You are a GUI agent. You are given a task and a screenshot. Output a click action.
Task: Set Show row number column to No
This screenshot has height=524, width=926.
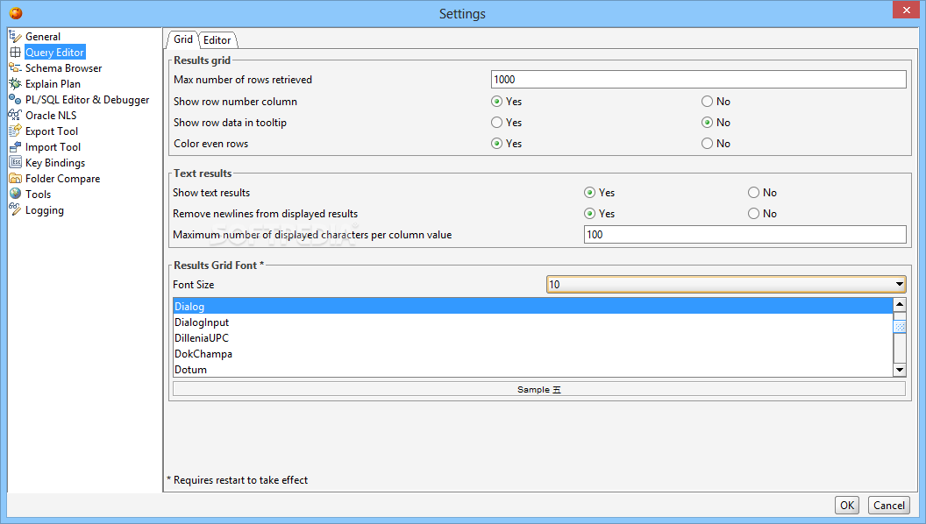pos(707,102)
